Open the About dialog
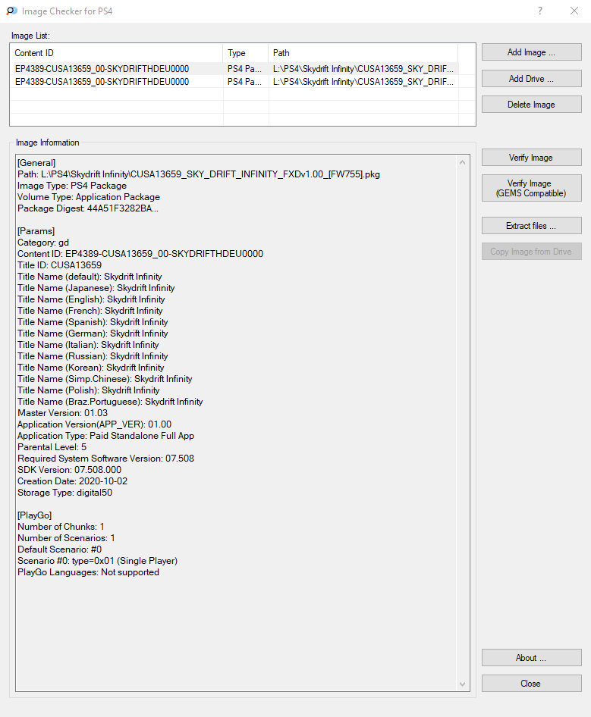591x717 pixels. (x=532, y=658)
